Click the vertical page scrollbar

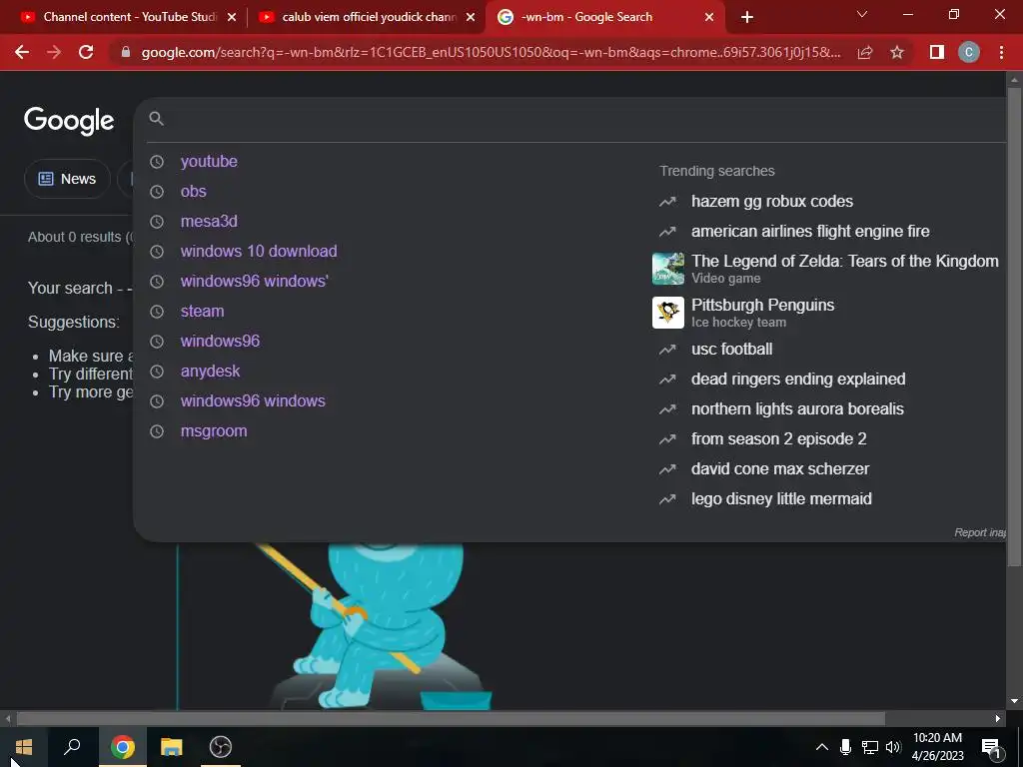[x=1014, y=327]
